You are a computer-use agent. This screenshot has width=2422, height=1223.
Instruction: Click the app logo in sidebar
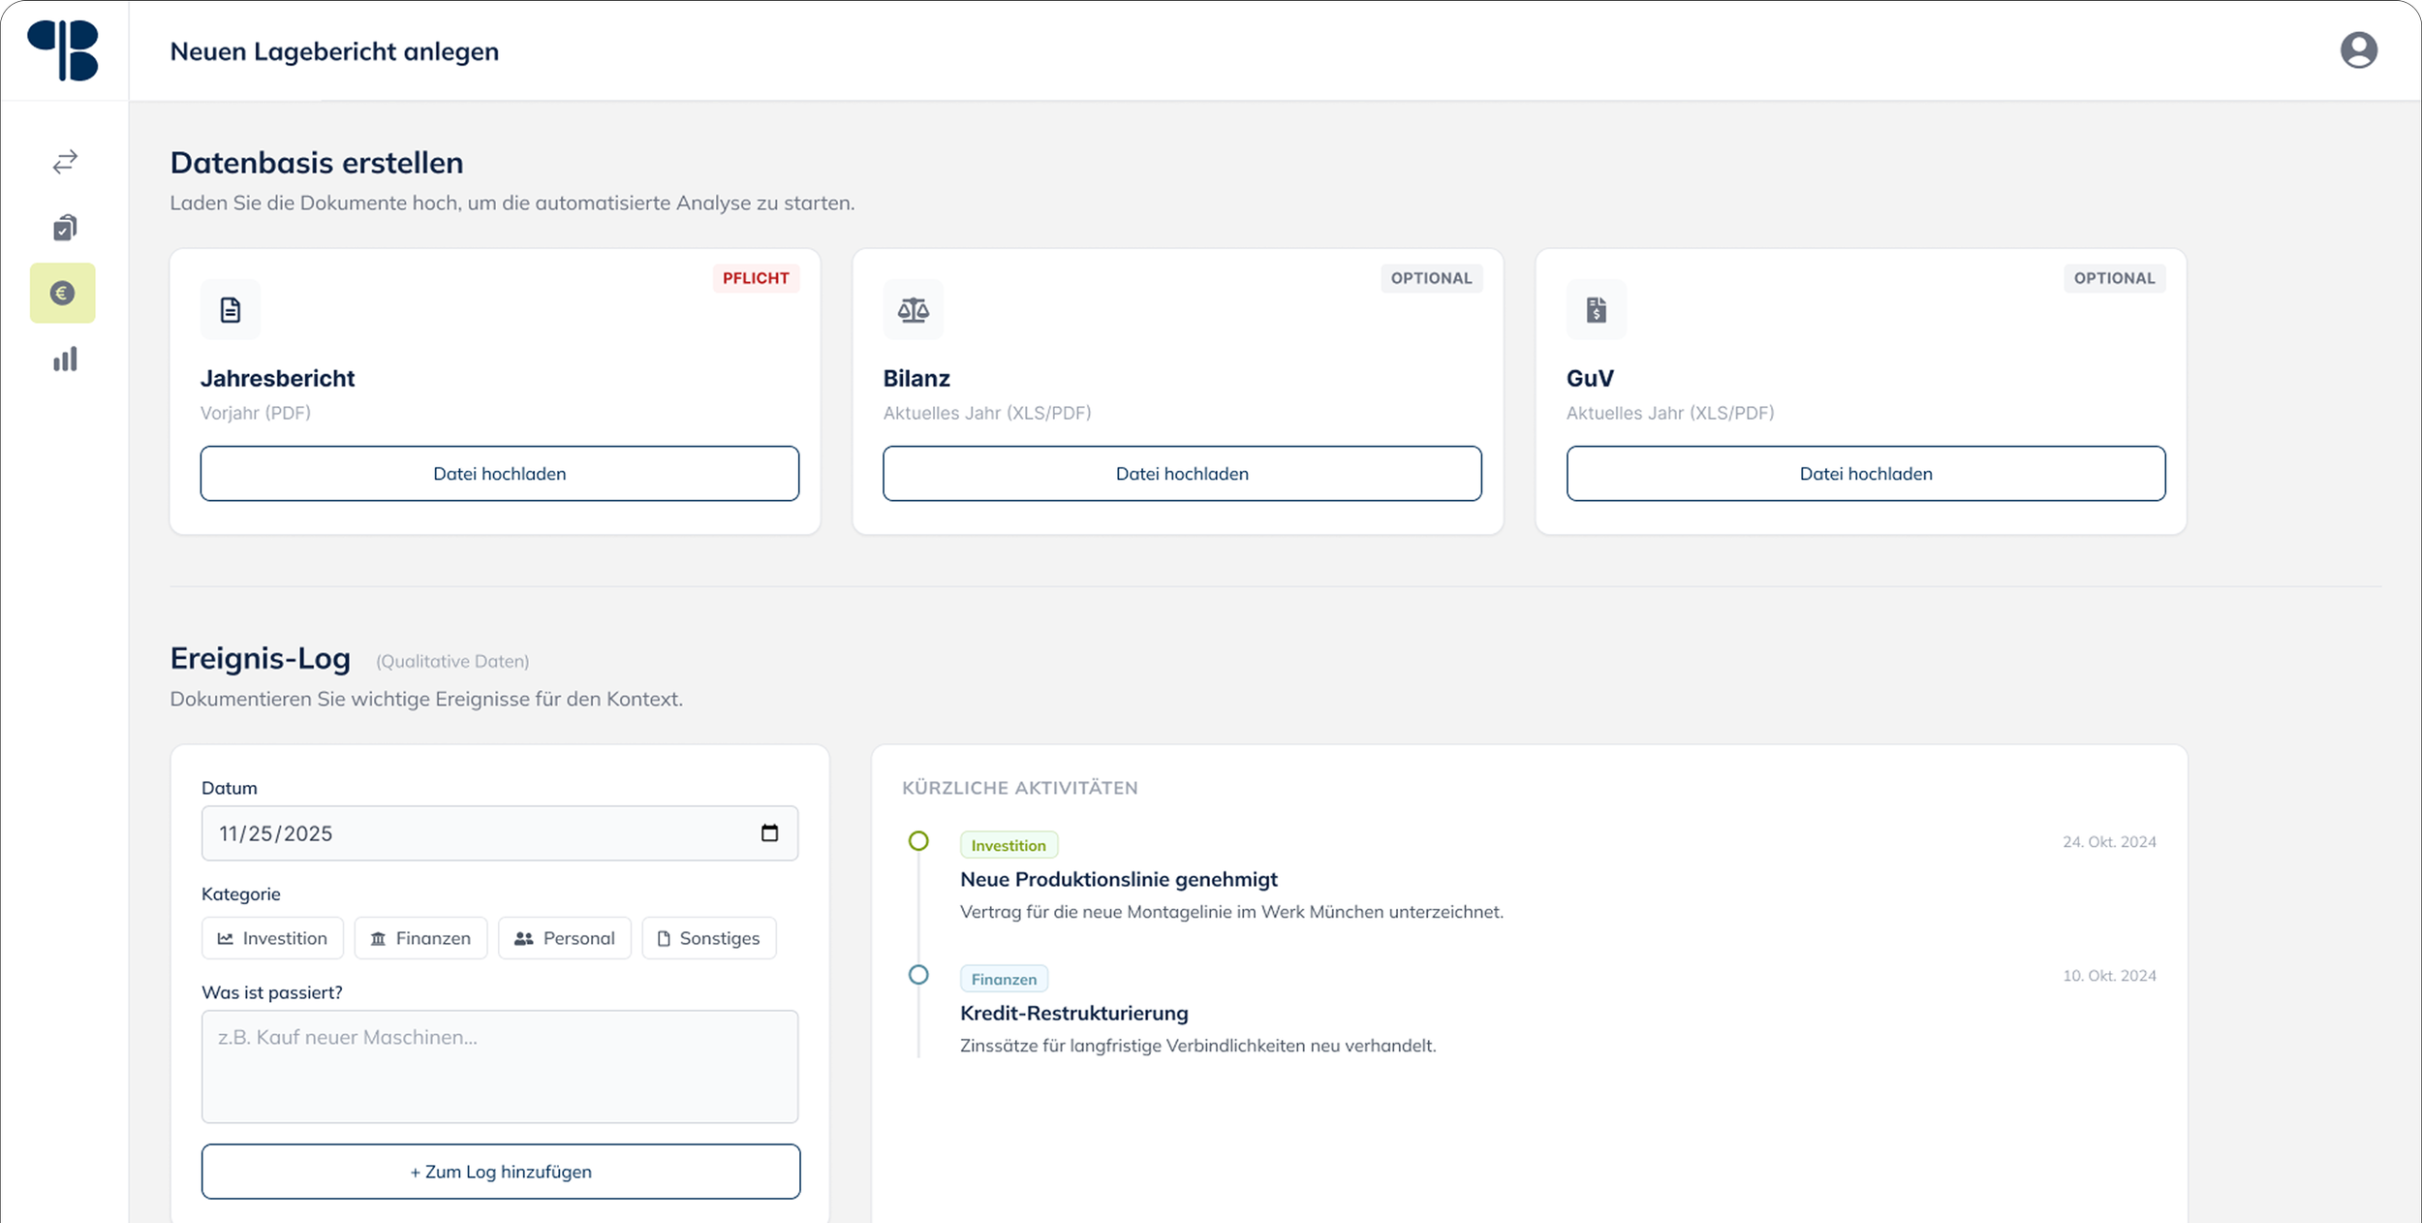pyautogui.click(x=64, y=50)
